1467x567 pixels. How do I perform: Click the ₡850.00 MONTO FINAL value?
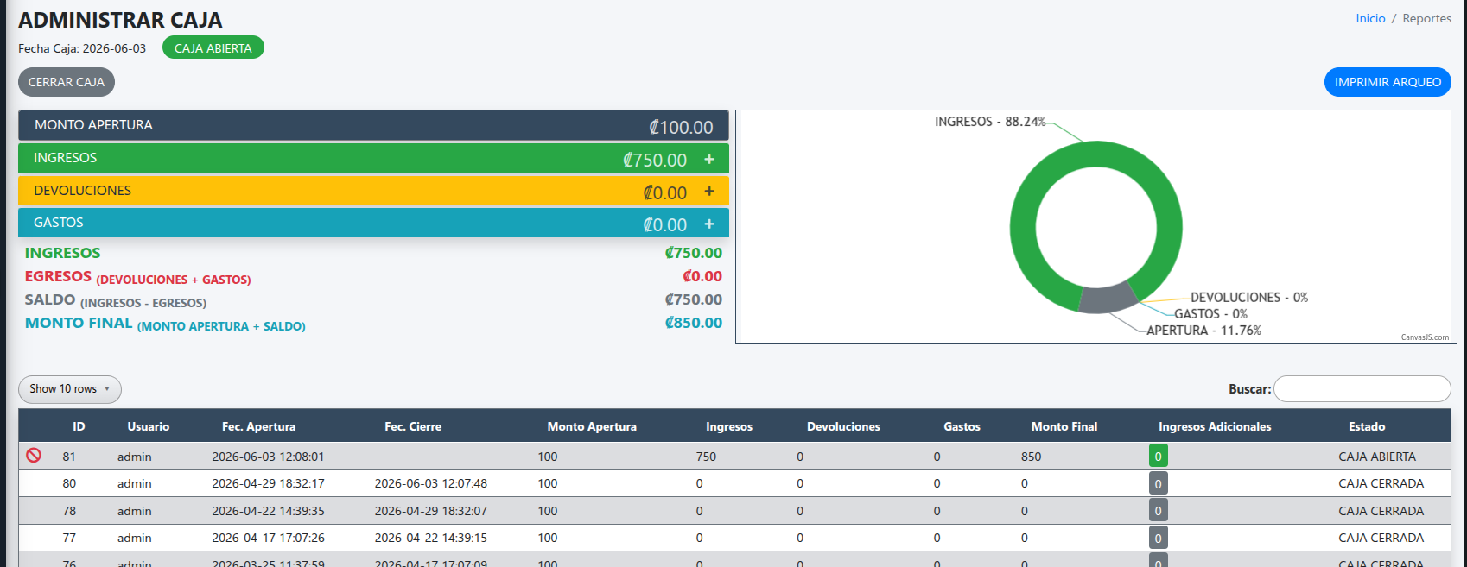coord(693,323)
